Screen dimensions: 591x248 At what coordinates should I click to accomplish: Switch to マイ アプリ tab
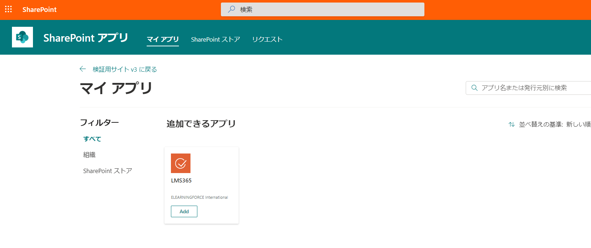coord(163,39)
